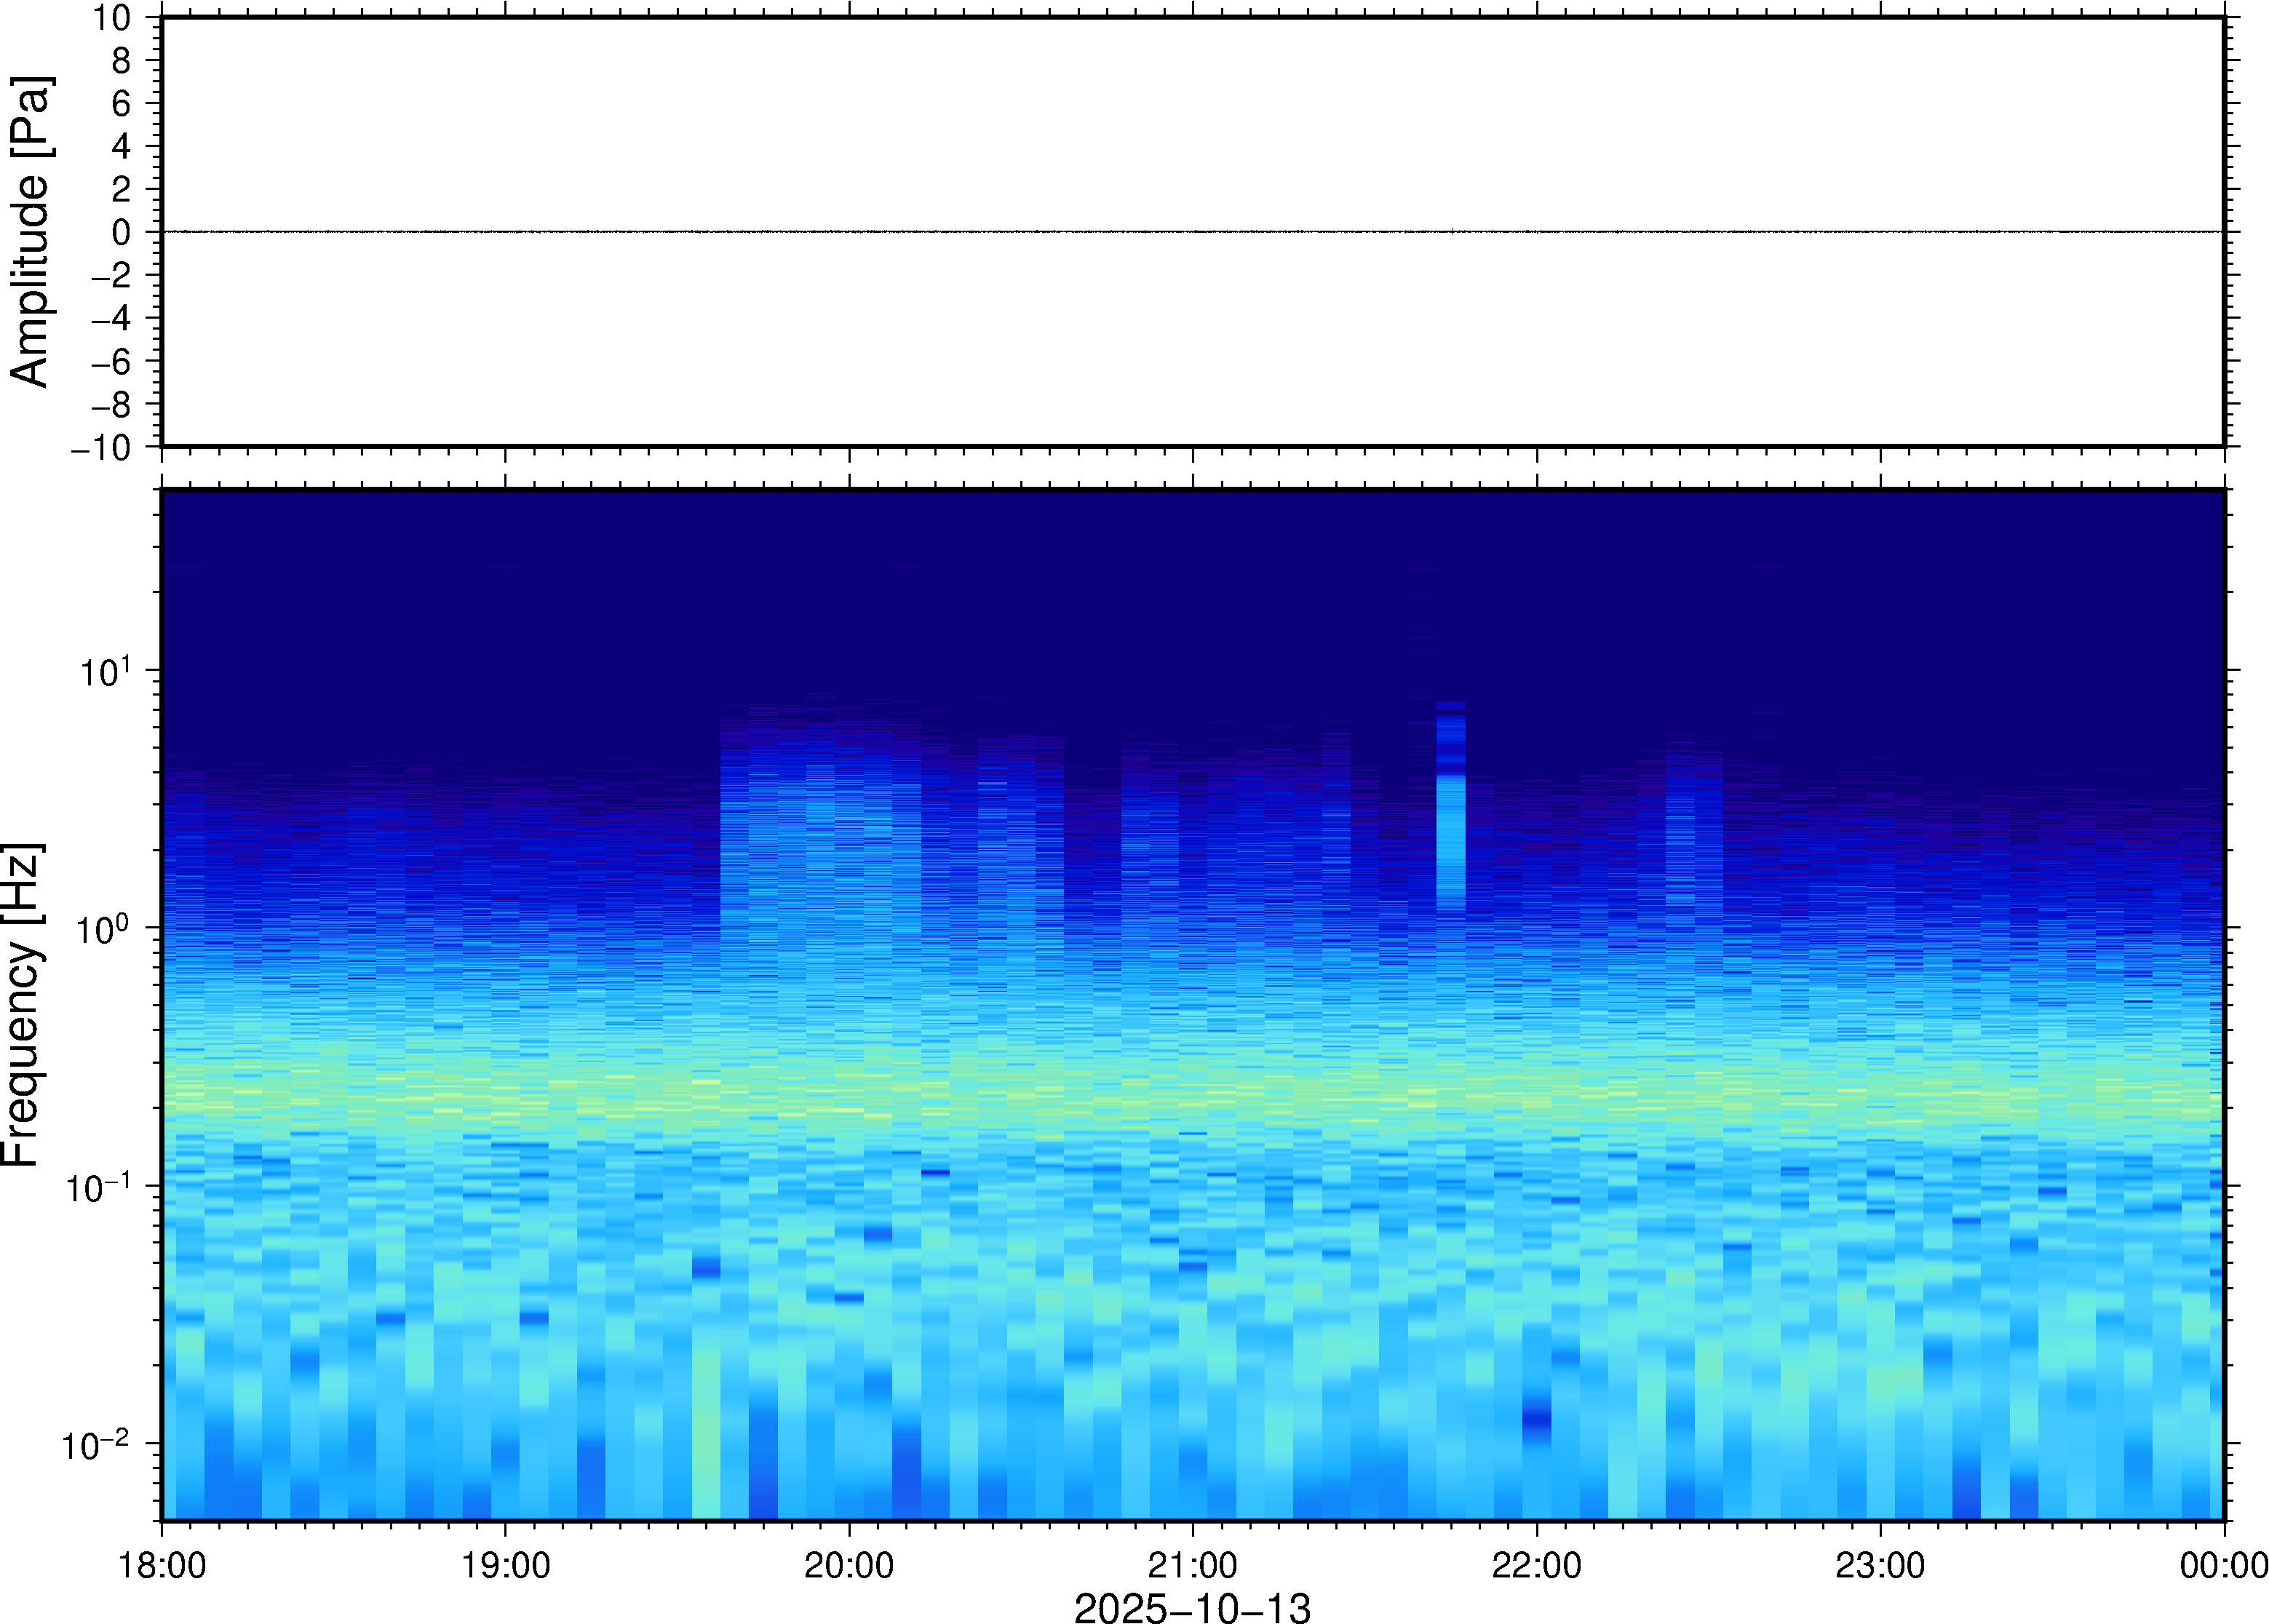Screen dimensions: 2269x1624
Task: Click the 22:00 time axis label
Action: (1536, 1564)
